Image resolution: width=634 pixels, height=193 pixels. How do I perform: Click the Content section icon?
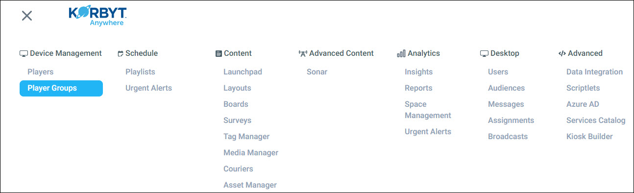(x=219, y=53)
